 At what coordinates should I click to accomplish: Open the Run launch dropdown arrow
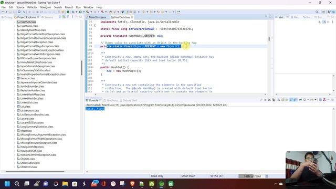click(x=84, y=12)
